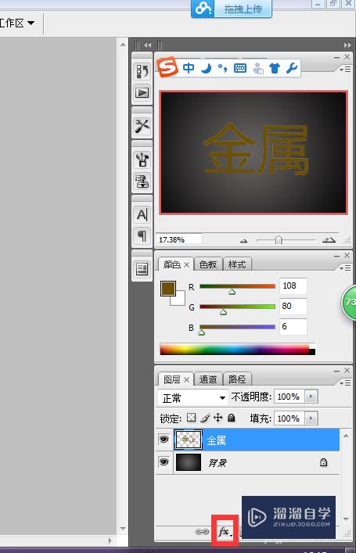Image resolution: width=356 pixels, height=553 pixels.
Task: Open the Layers panel options menu
Action: 345,382
